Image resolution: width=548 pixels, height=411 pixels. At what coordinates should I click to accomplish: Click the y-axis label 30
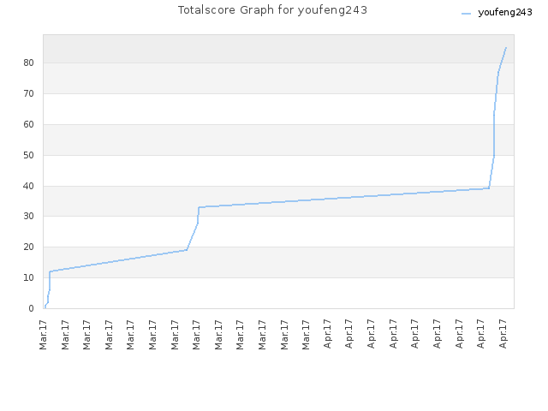(28, 217)
